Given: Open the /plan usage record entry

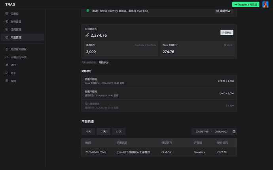Looking at the screenshot, I should [134, 152].
